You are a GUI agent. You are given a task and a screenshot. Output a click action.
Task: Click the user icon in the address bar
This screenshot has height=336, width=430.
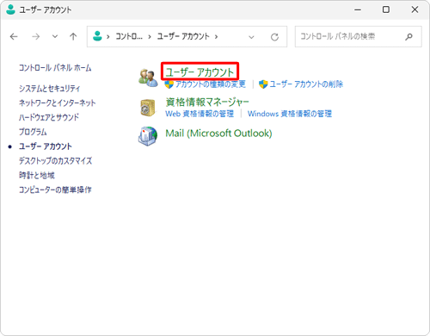[97, 36]
